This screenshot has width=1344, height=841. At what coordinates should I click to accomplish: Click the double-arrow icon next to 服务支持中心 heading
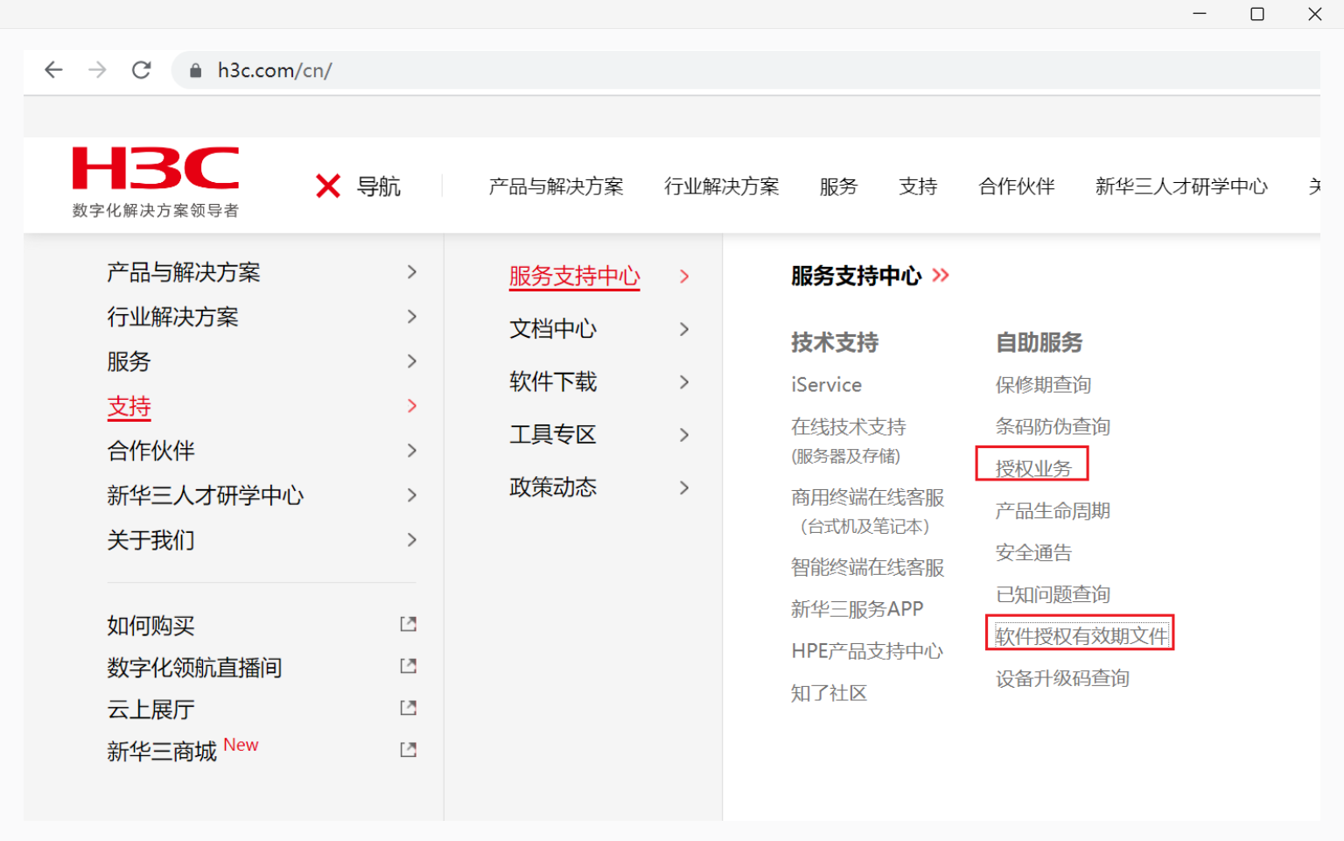pos(941,276)
